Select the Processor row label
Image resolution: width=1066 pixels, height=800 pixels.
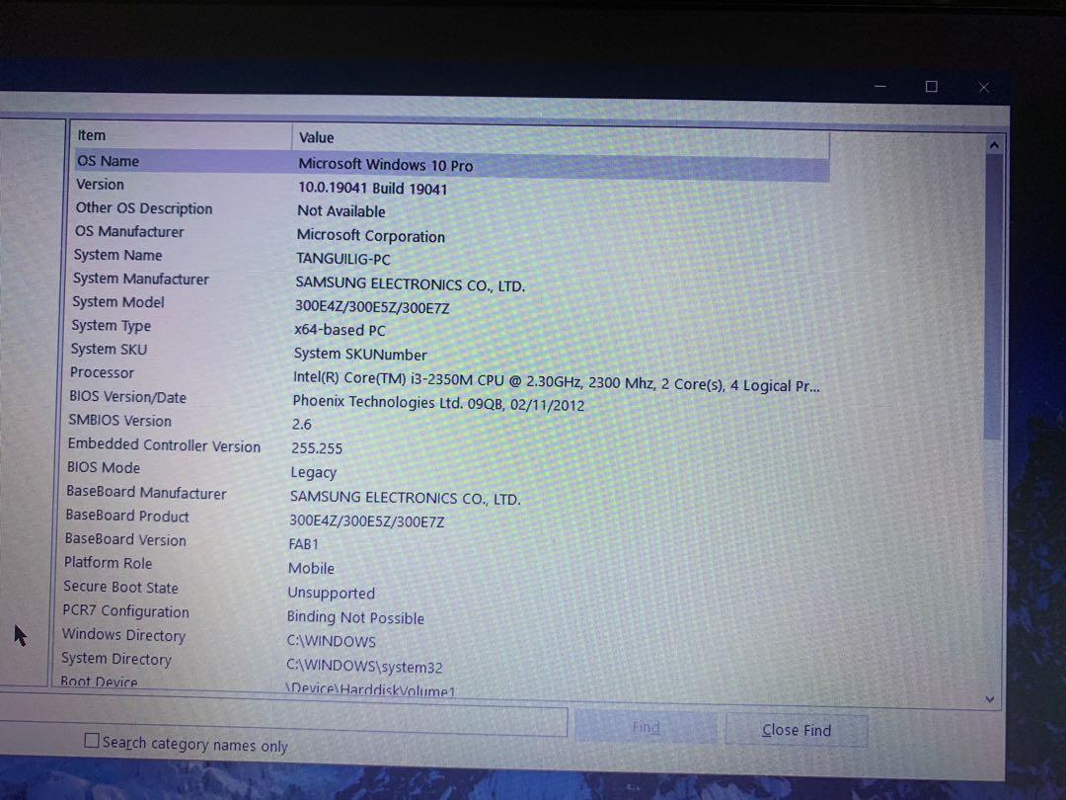click(x=102, y=372)
